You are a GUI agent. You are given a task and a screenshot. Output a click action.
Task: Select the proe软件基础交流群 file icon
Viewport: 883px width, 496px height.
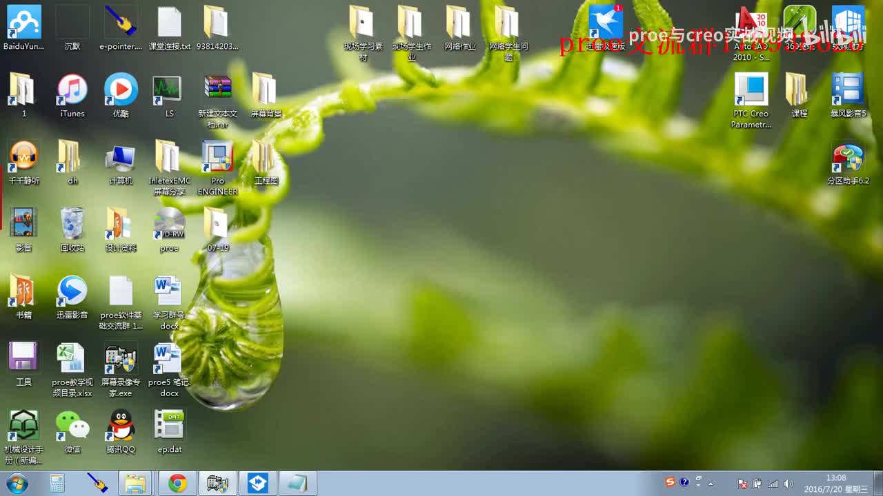[x=121, y=302]
